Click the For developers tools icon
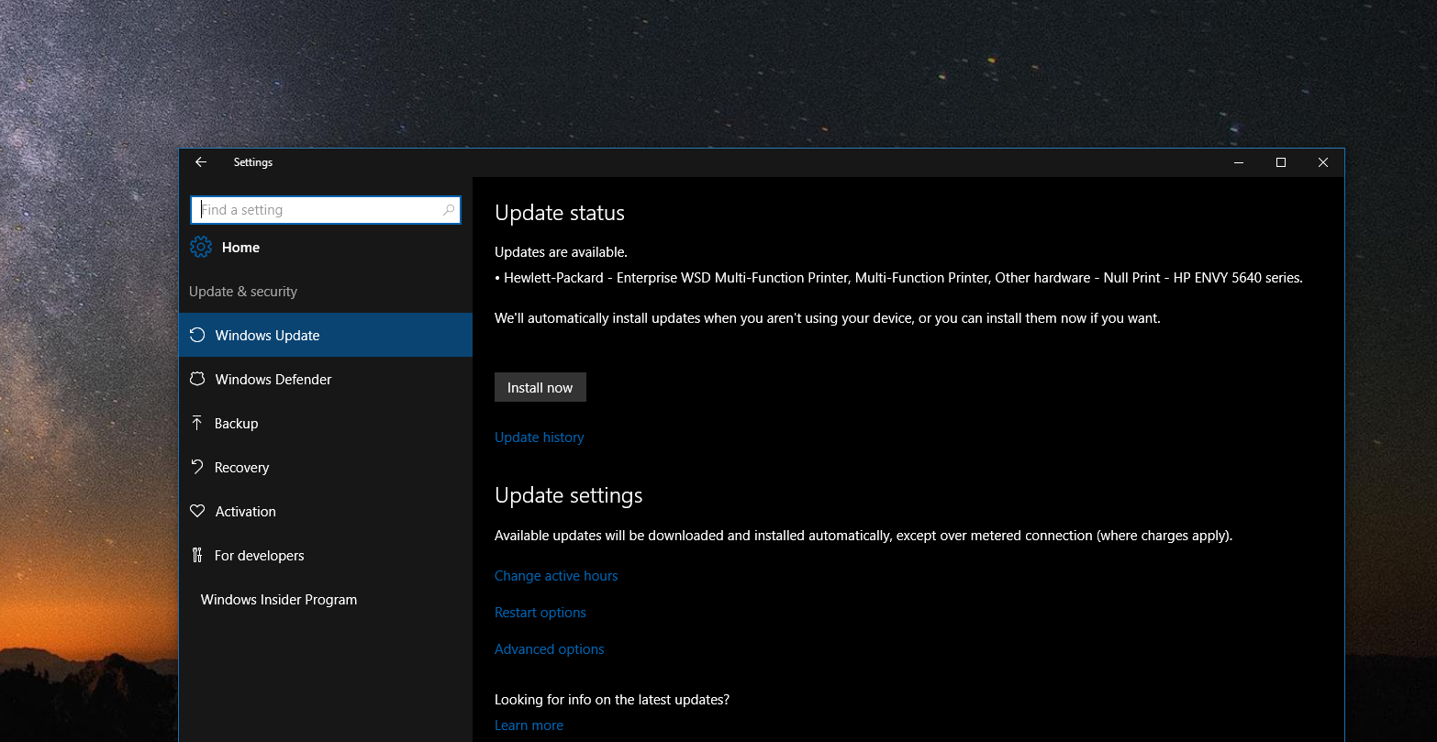 pos(196,555)
